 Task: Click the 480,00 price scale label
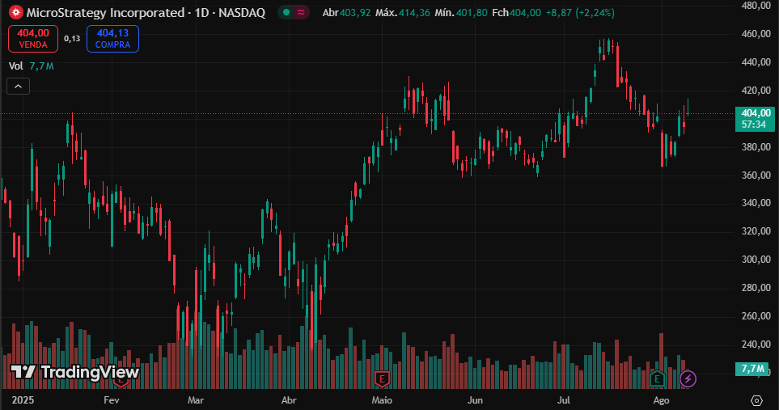click(756, 6)
